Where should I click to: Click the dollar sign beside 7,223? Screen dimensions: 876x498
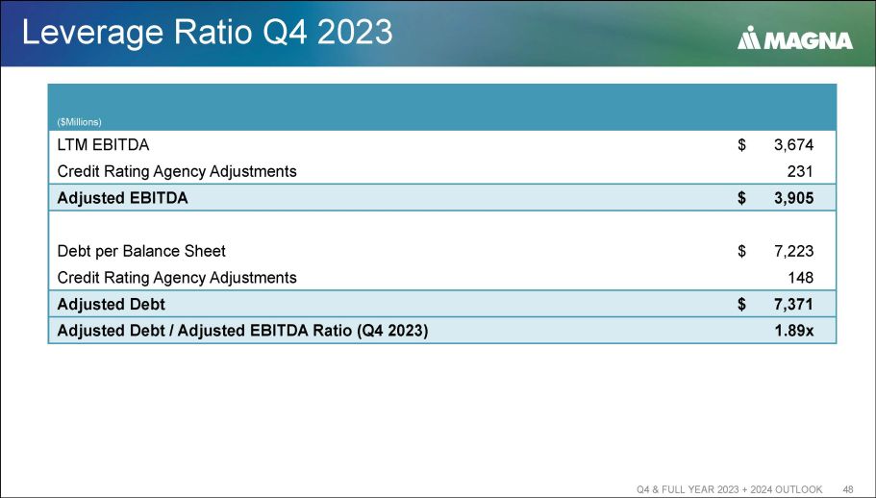tap(742, 251)
